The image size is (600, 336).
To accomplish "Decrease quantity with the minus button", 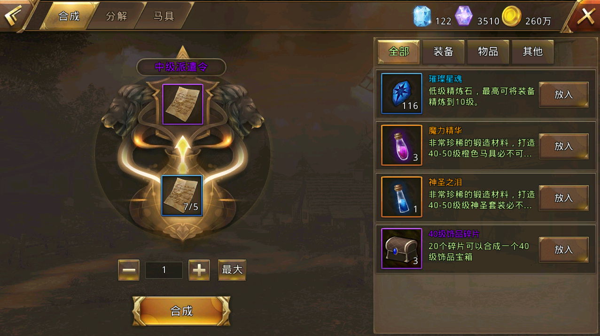I will (x=129, y=270).
